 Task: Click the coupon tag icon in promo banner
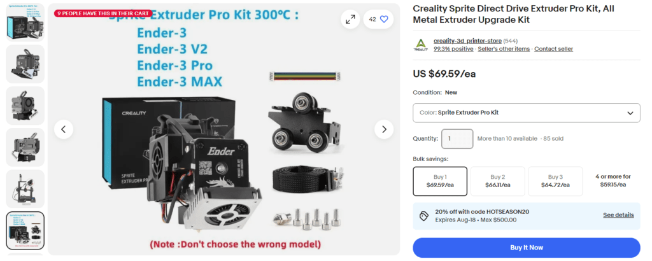423,215
